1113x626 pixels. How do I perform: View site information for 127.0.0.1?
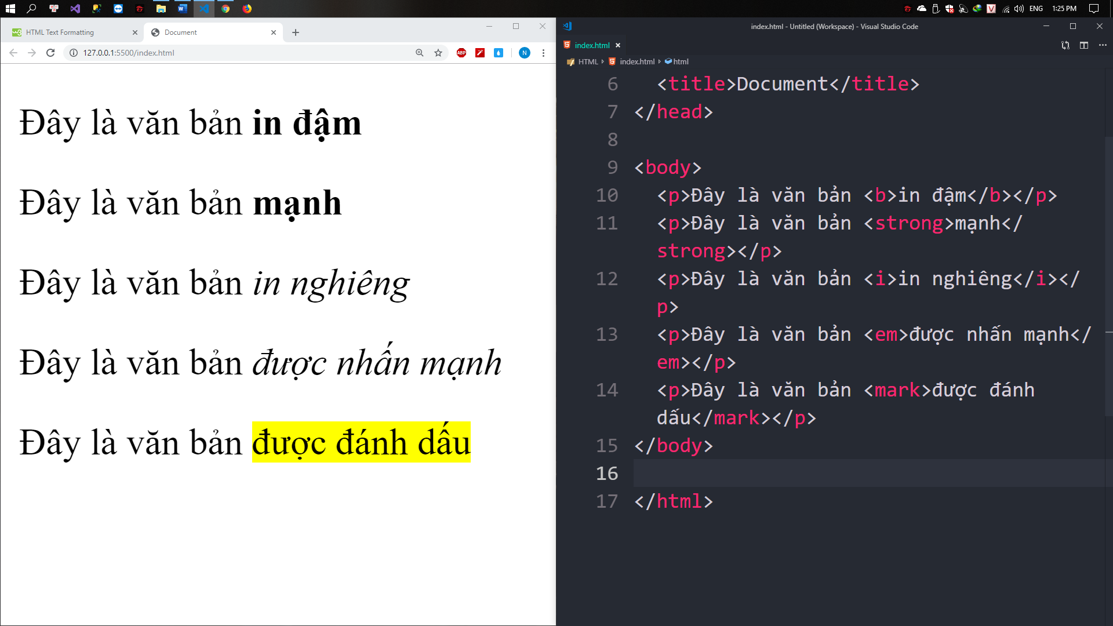coord(74,53)
